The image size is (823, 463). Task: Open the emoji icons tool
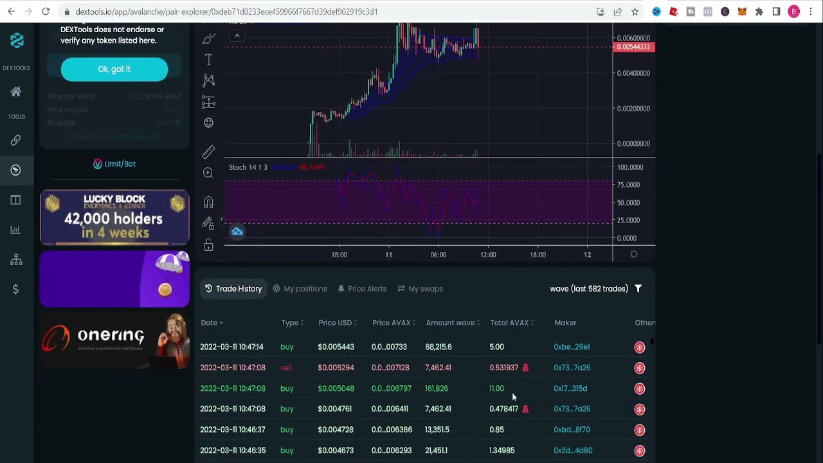tap(208, 123)
